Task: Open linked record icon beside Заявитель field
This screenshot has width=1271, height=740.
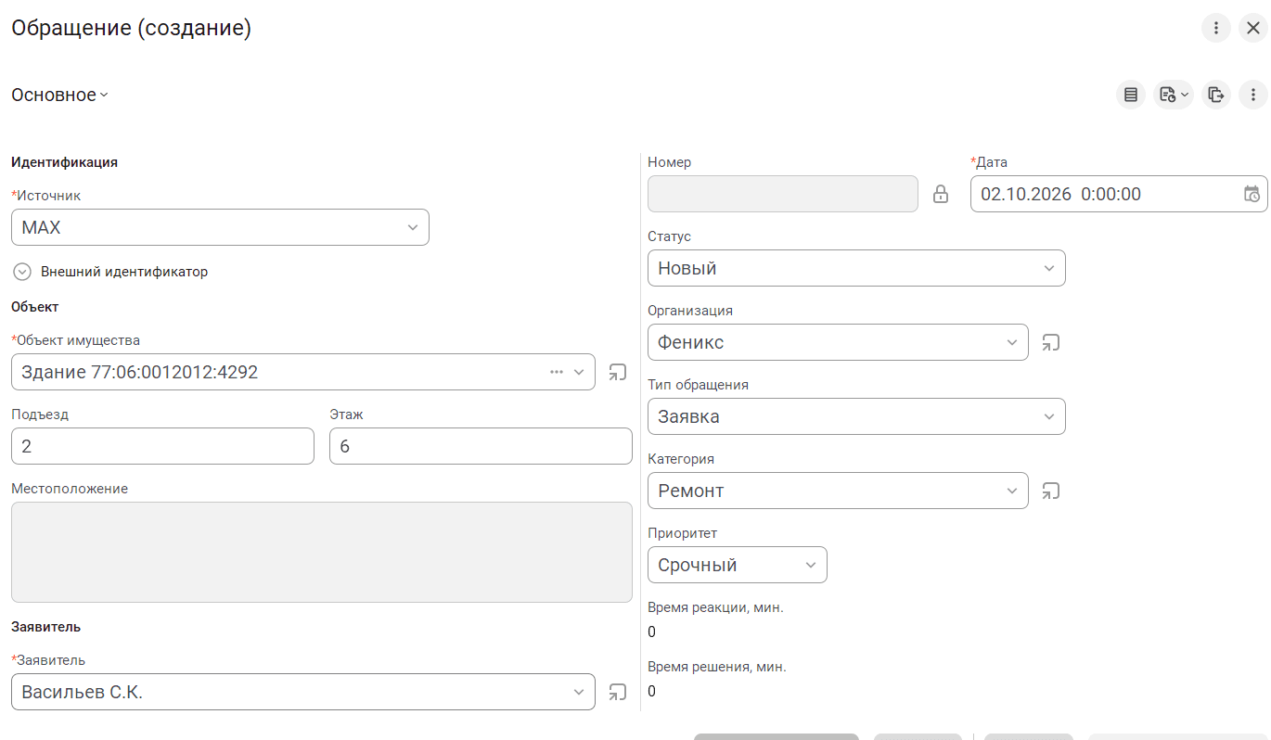Action: (618, 692)
